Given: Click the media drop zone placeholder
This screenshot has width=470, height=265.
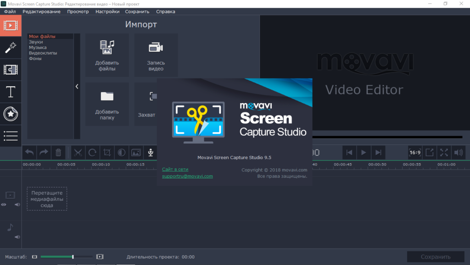Looking at the screenshot, I should point(47,199).
